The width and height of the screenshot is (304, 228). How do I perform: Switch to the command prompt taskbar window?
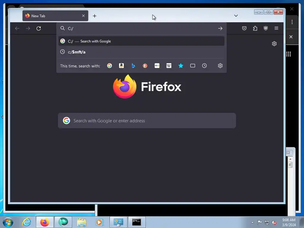tap(137, 222)
